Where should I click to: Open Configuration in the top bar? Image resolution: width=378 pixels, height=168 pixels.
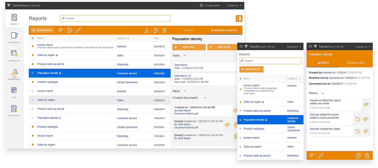coord(210,5)
